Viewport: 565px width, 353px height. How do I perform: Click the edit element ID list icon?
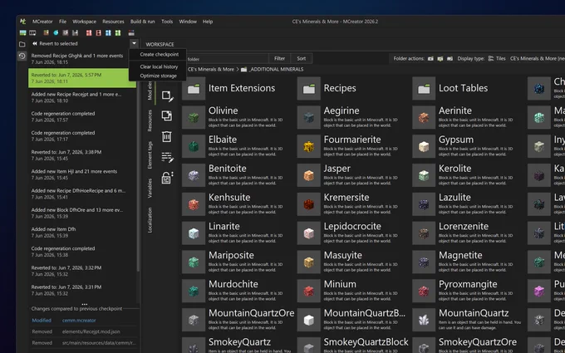pos(167,157)
